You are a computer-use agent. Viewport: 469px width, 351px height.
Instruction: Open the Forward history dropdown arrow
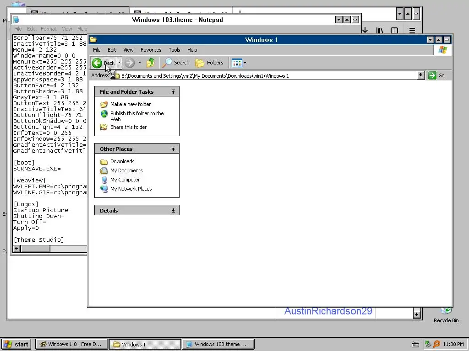(140, 63)
